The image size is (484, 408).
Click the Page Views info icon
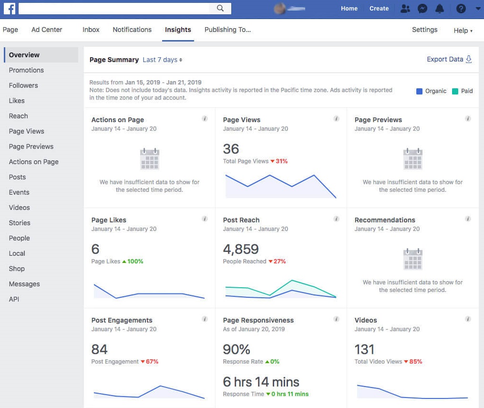336,118
